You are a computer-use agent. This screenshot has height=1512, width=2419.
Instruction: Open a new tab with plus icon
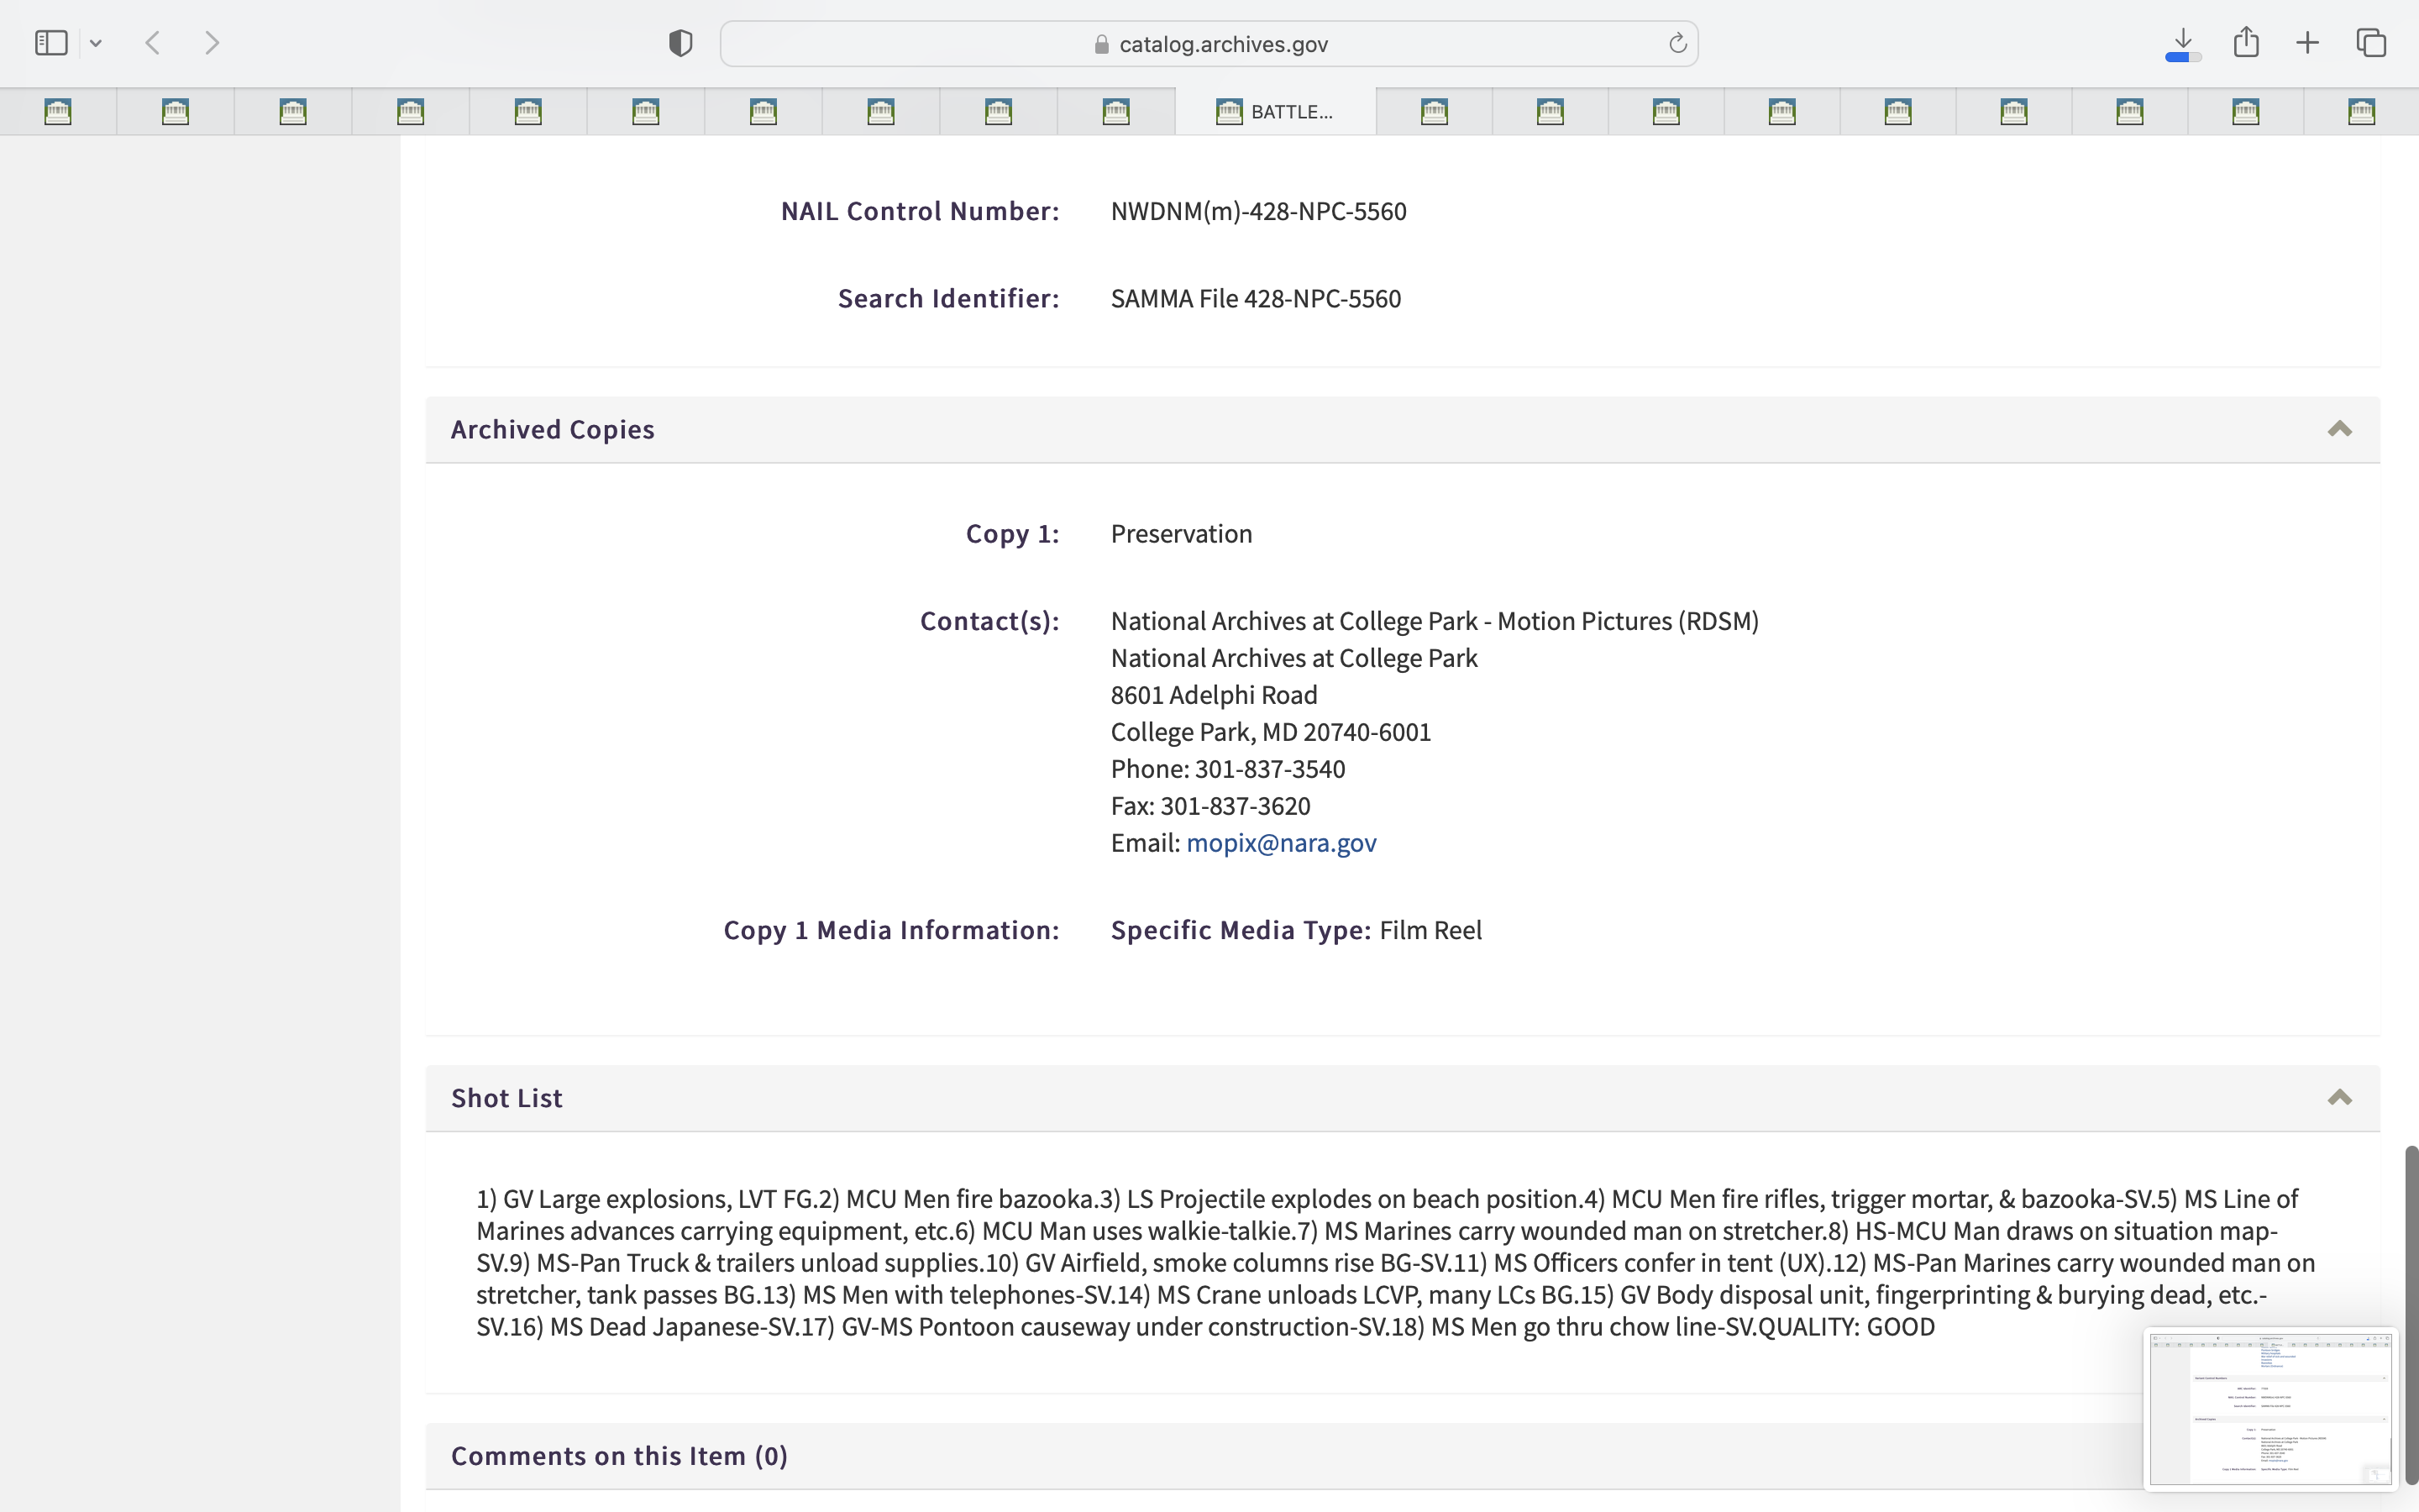click(x=2307, y=43)
